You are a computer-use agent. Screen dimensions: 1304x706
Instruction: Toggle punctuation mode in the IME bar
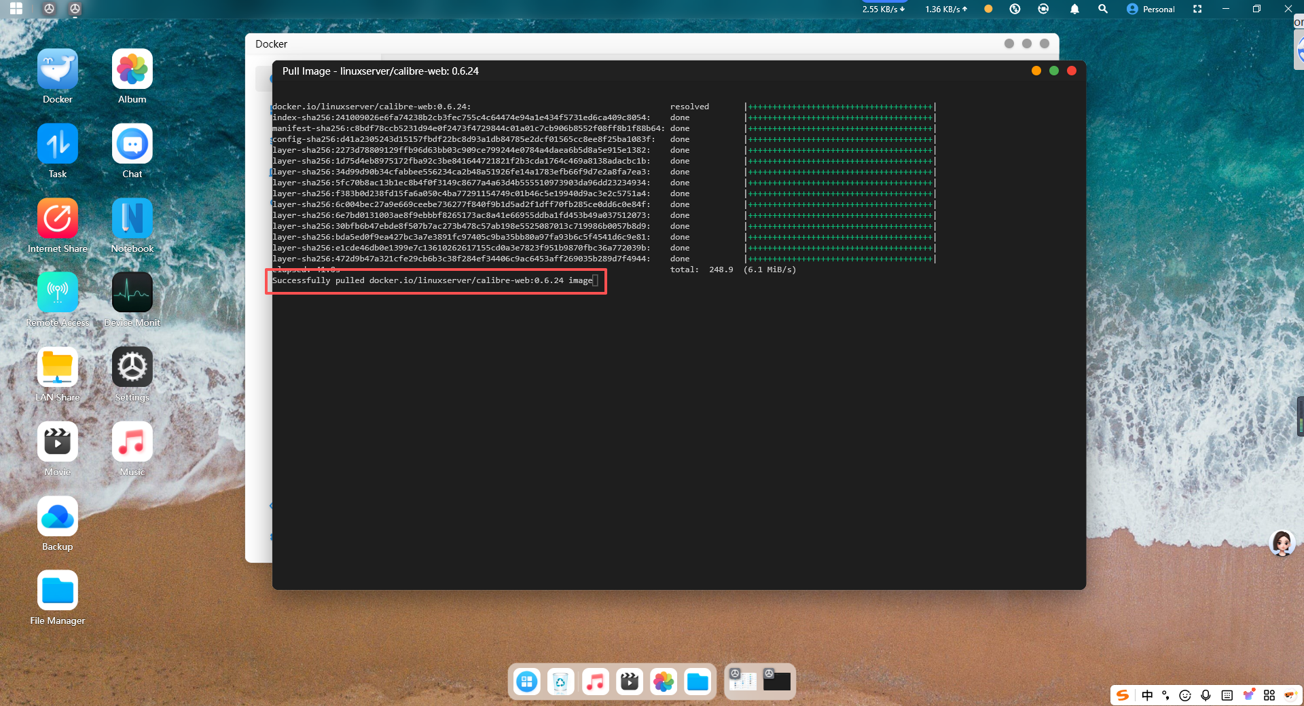1166,695
